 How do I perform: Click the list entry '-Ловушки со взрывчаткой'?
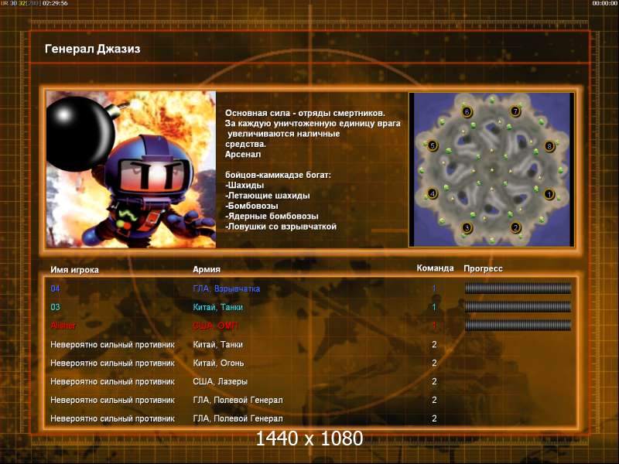(x=281, y=227)
